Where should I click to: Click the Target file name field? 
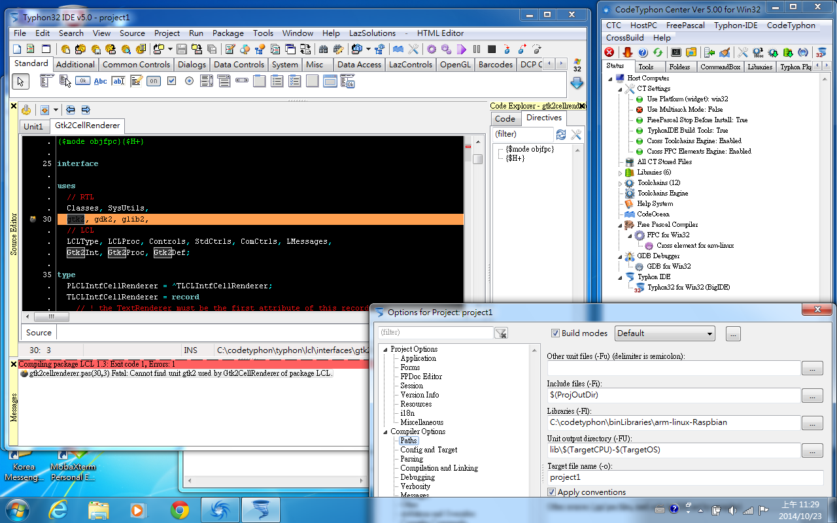685,478
